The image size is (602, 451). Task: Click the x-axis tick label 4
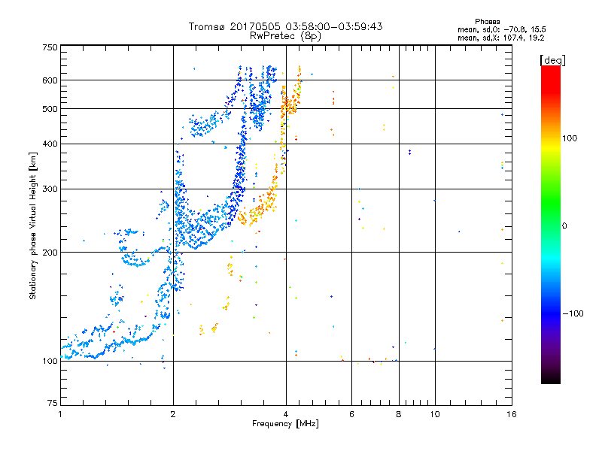286,414
